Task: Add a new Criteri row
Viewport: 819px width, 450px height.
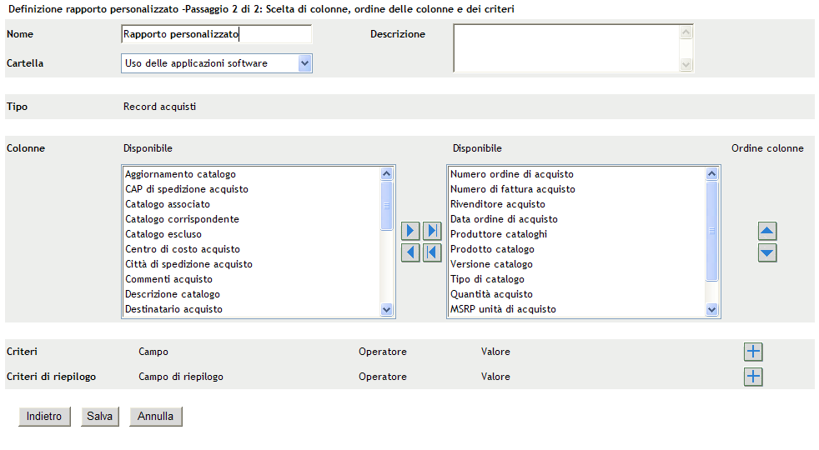Action: (x=753, y=352)
